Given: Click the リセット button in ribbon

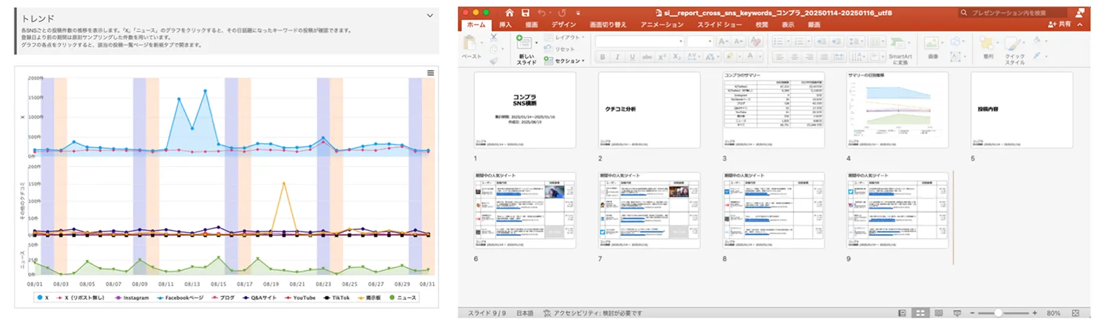Looking at the screenshot, I should [564, 49].
